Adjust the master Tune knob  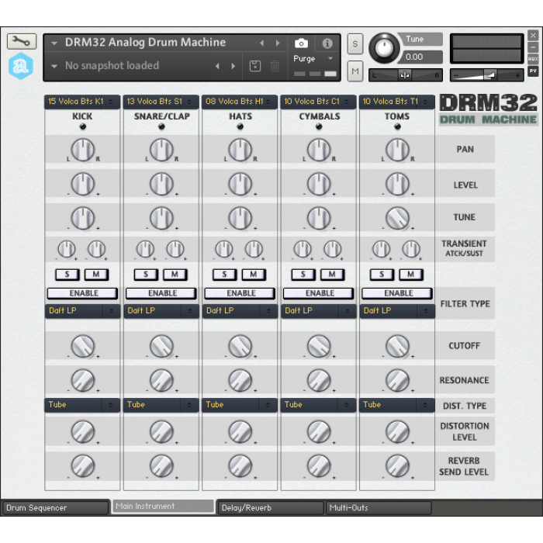(384, 48)
